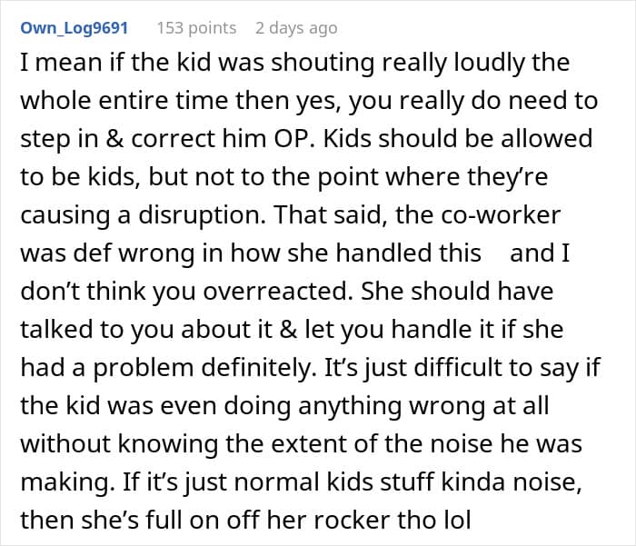
Task: Click the blank gap before 'and I'
Action: [495, 253]
